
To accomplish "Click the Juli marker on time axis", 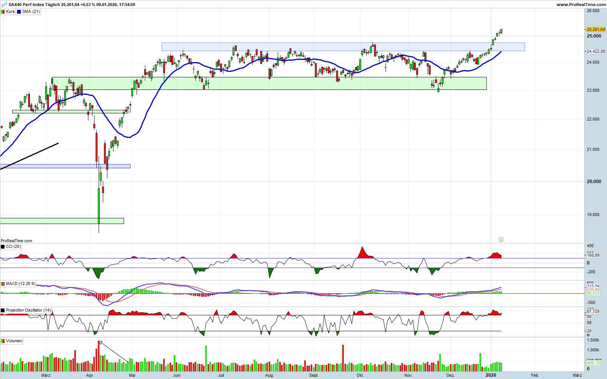I will (221, 376).
